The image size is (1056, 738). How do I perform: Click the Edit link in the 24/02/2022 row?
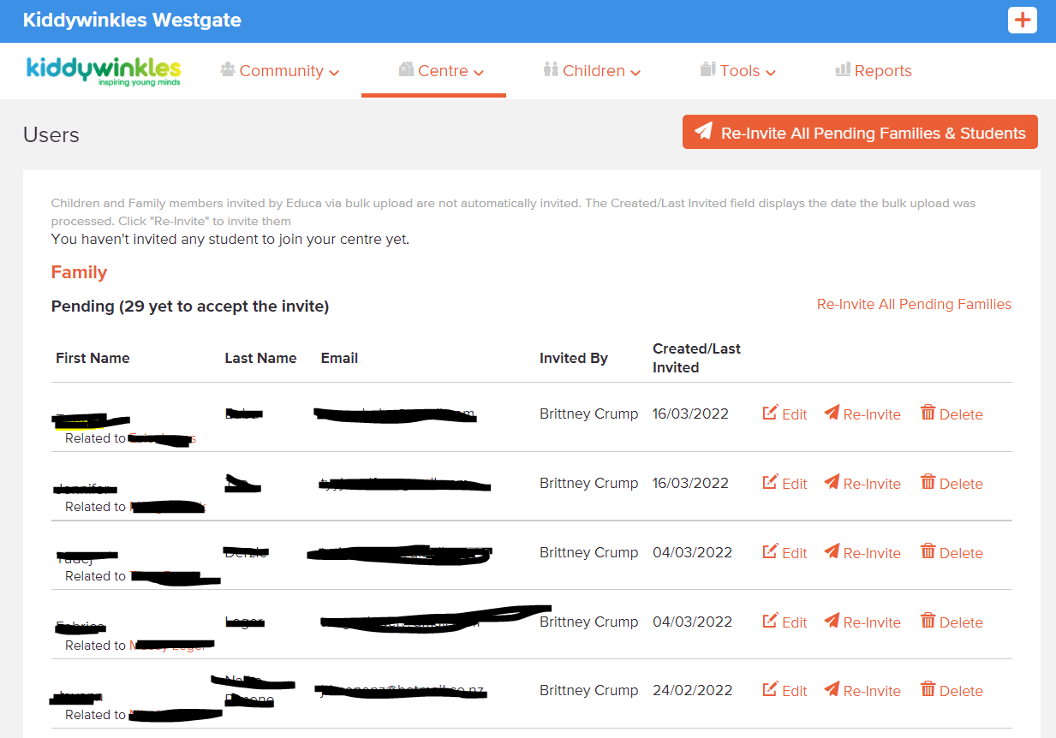pos(785,691)
